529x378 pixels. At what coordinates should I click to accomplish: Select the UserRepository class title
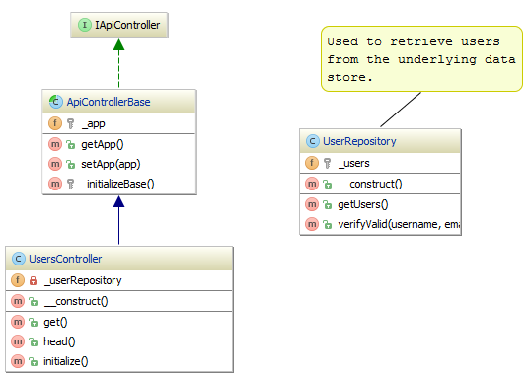(x=359, y=141)
